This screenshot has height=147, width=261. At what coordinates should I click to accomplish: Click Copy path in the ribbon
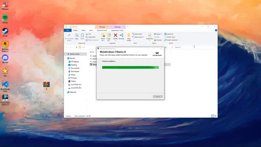coord(91,37)
